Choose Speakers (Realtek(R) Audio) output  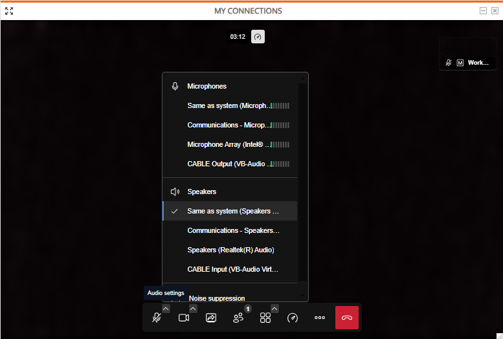(230, 250)
